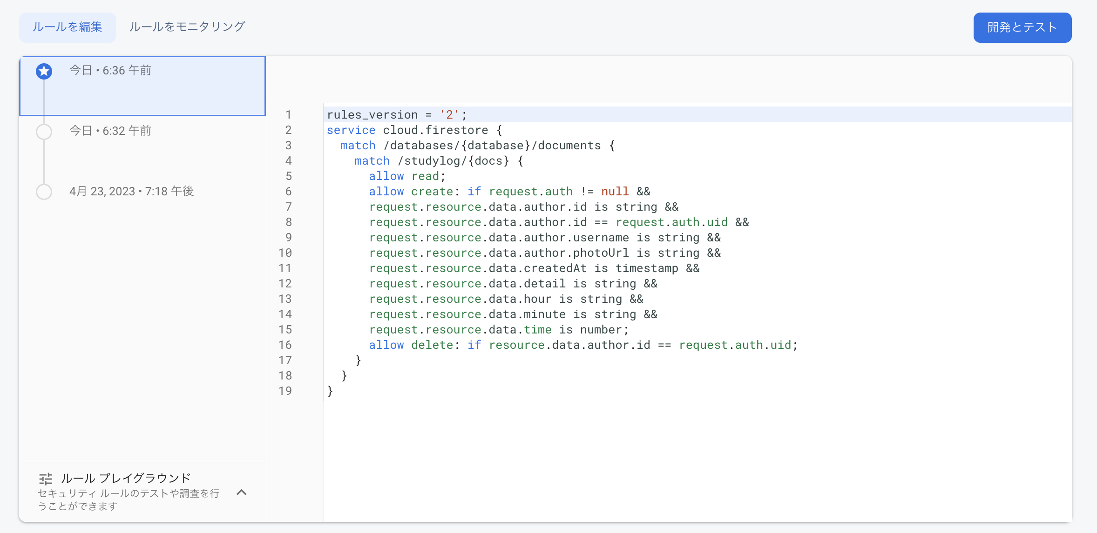Expand the ルール プレイグラウンド chevron

point(241,492)
